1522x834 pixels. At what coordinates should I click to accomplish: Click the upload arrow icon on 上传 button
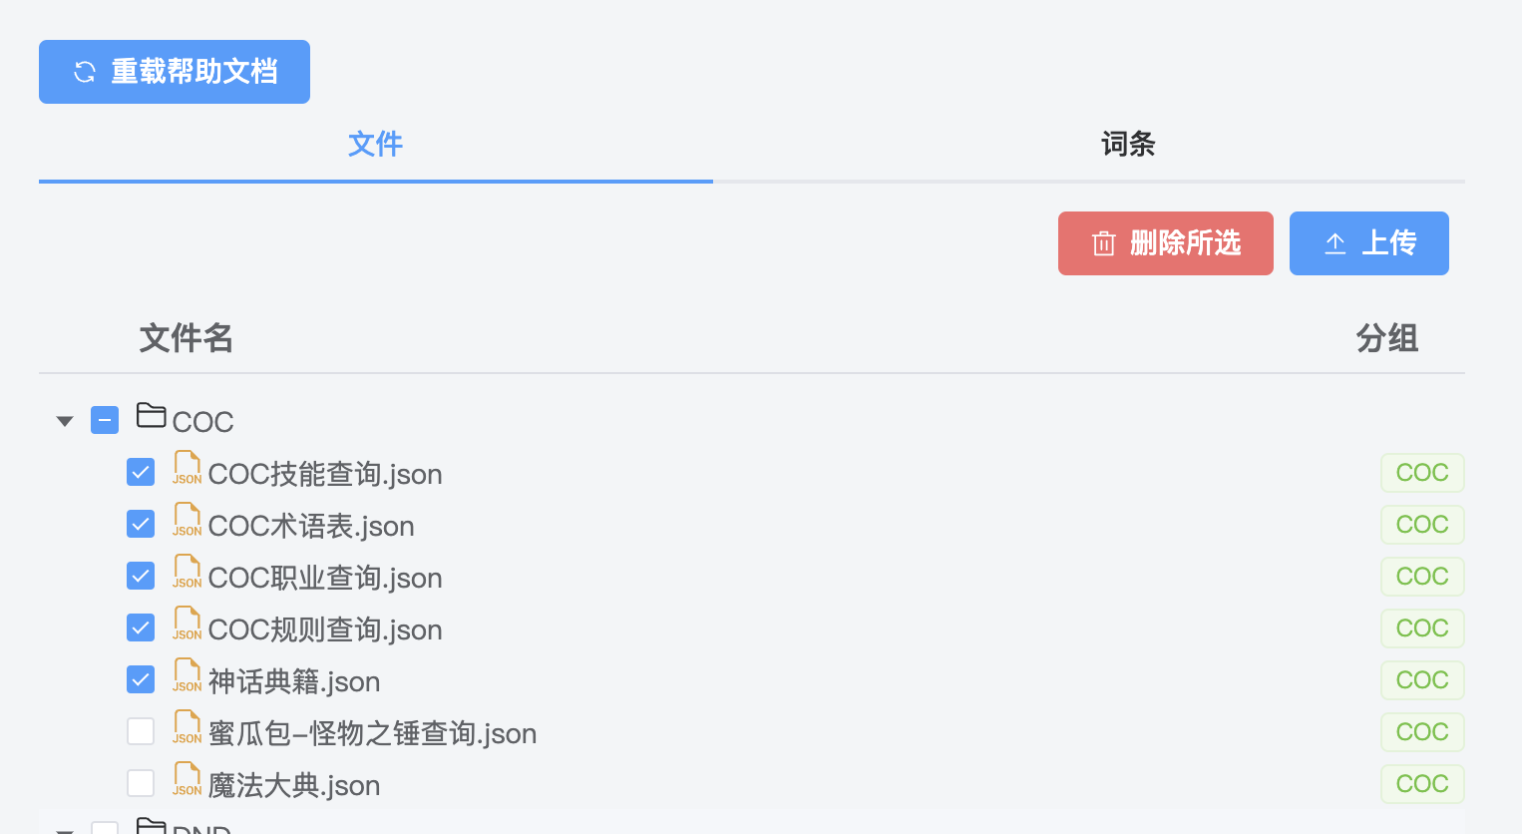pos(1334,243)
